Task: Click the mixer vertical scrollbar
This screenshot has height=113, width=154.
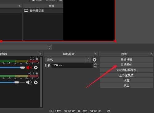Action: tap(41, 82)
